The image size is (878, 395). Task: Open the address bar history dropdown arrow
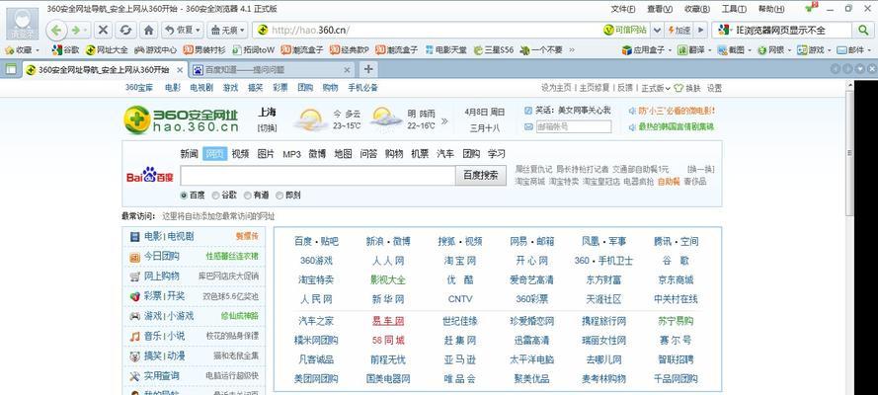[657, 30]
